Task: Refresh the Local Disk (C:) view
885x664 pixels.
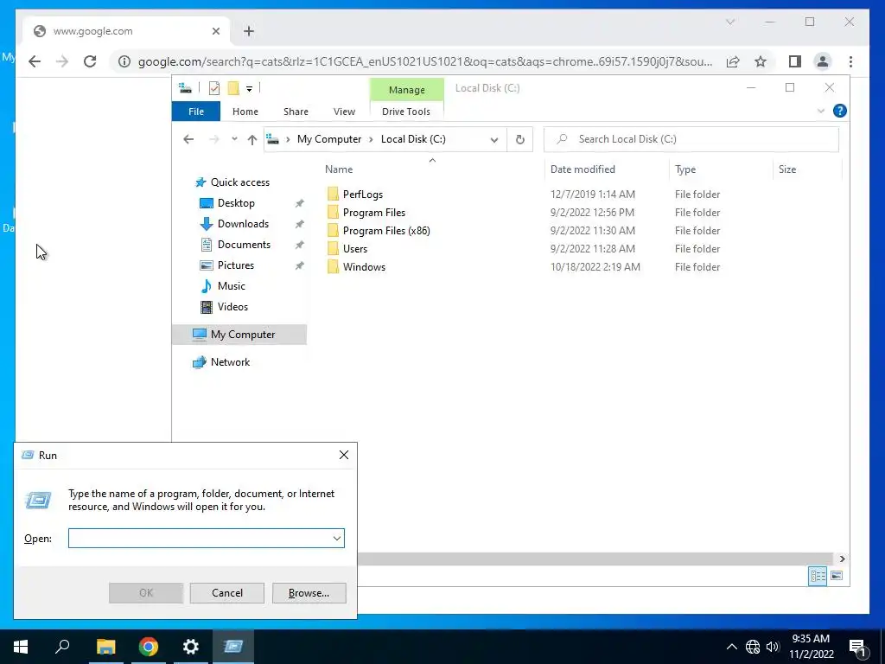Action: 519,139
